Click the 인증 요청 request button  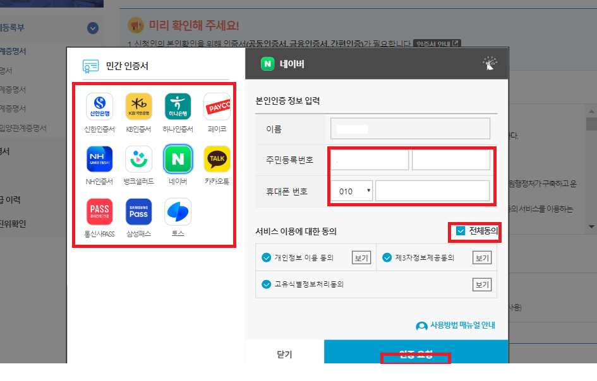click(x=416, y=352)
